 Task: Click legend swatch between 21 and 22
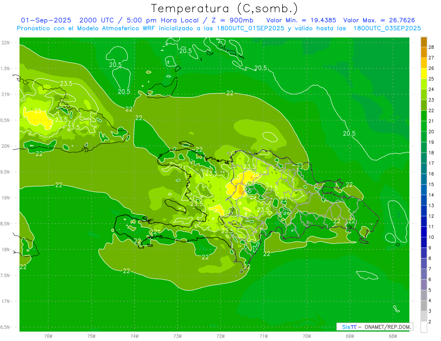[424, 116]
